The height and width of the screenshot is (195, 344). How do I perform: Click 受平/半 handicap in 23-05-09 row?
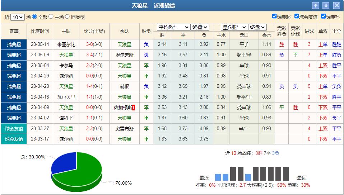(244, 55)
